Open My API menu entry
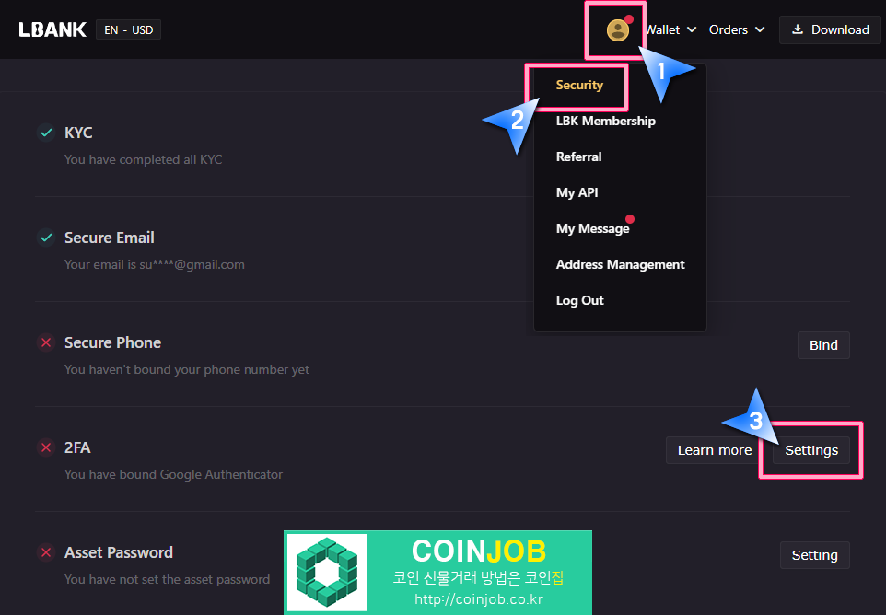 point(577,192)
